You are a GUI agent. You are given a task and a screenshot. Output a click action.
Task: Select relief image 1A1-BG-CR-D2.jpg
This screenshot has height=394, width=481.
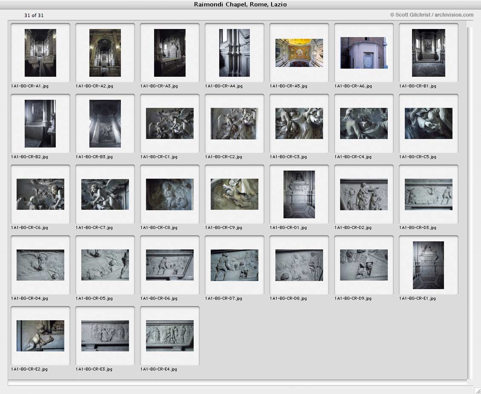[364, 194]
